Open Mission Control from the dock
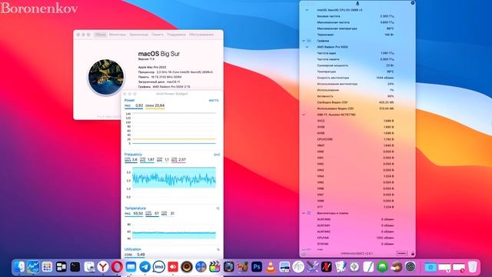Image resolution: width=492 pixels, height=277 pixels. tap(61, 267)
